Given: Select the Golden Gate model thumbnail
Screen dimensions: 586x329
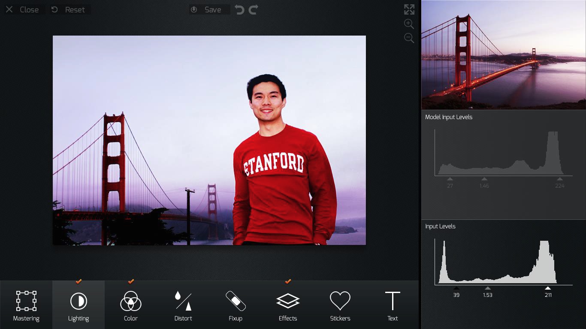Looking at the screenshot, I should click(x=504, y=55).
